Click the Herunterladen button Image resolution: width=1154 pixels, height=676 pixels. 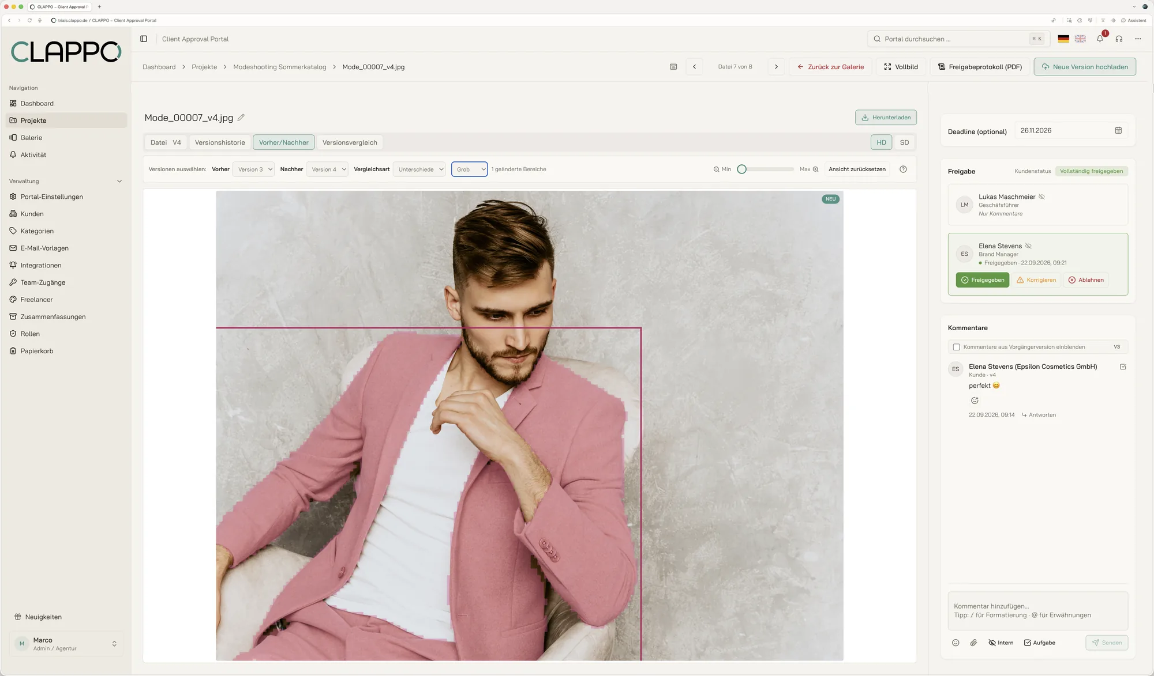tap(886, 118)
